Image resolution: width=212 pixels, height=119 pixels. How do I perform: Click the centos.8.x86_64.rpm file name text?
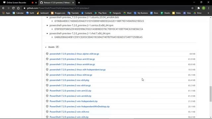81,25
